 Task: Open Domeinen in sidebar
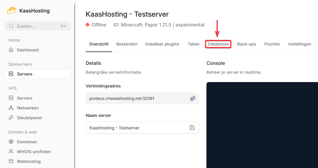(38, 142)
